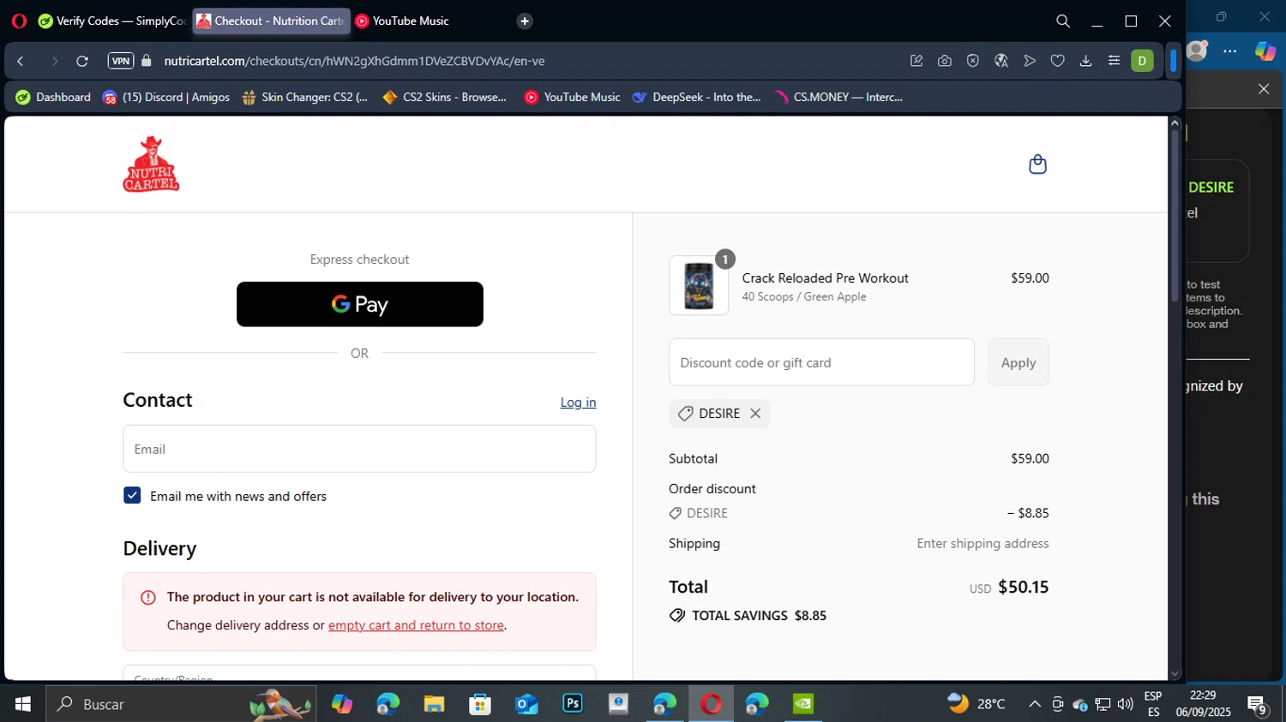1286x722 pixels.
Task: Click the page vertical scrollbar
Action: pyautogui.click(x=1175, y=214)
